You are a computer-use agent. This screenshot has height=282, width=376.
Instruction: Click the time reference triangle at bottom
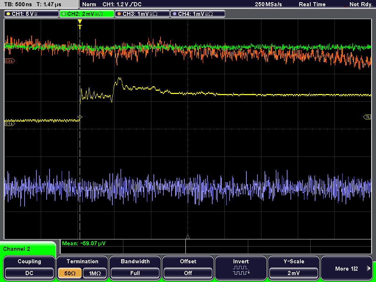[188, 237]
